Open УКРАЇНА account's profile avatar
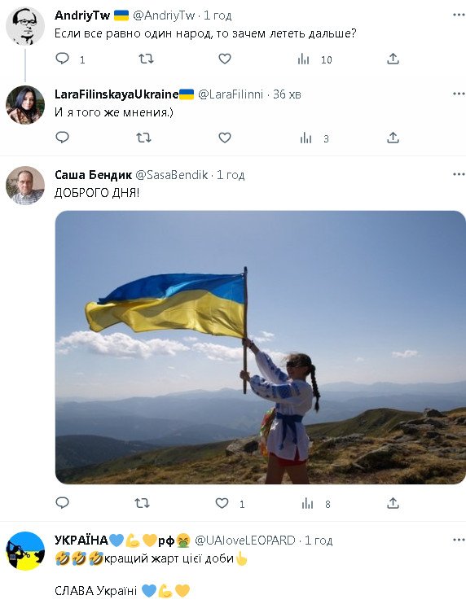The image size is (466, 604). point(25,551)
